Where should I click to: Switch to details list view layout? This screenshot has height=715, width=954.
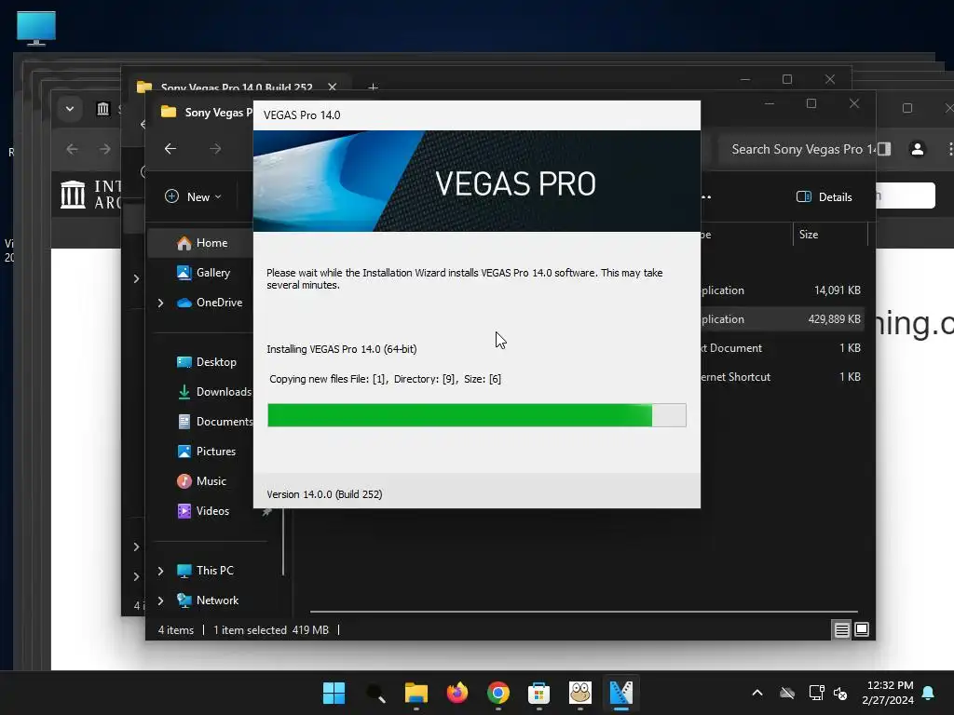[841, 630]
